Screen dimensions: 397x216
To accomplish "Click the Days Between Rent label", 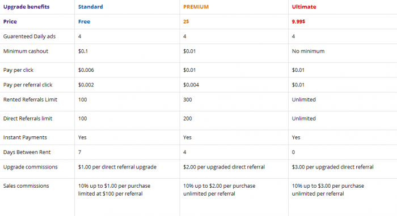I will pyautogui.click(x=27, y=152).
